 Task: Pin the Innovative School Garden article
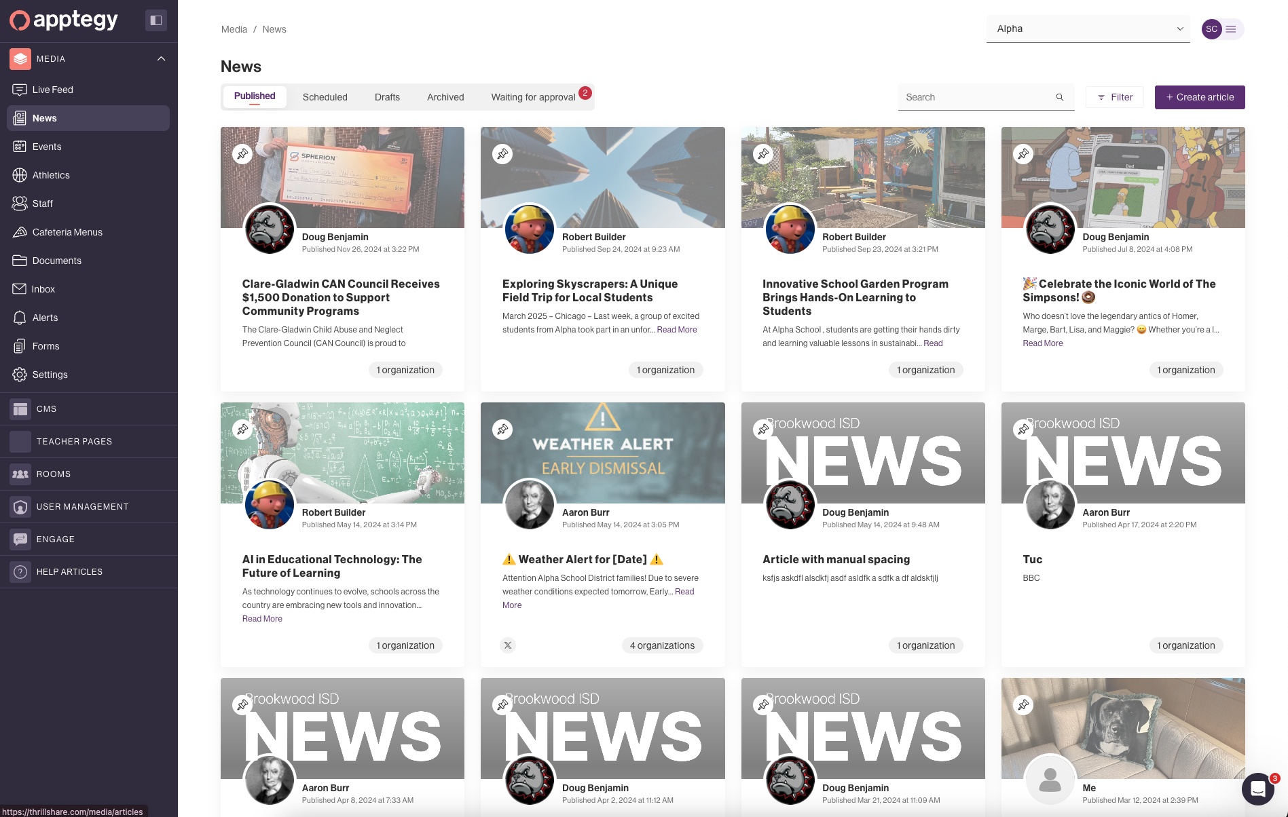coord(763,154)
